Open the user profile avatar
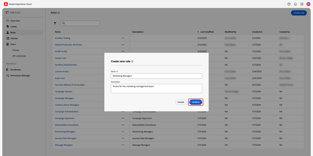Screen dimensions: 313x156 tap(308, 4)
